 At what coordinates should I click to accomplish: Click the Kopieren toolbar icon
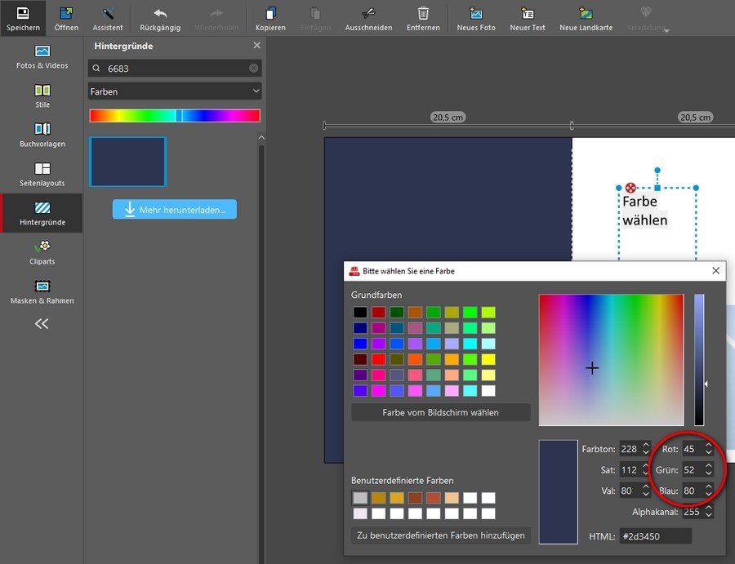(271, 14)
